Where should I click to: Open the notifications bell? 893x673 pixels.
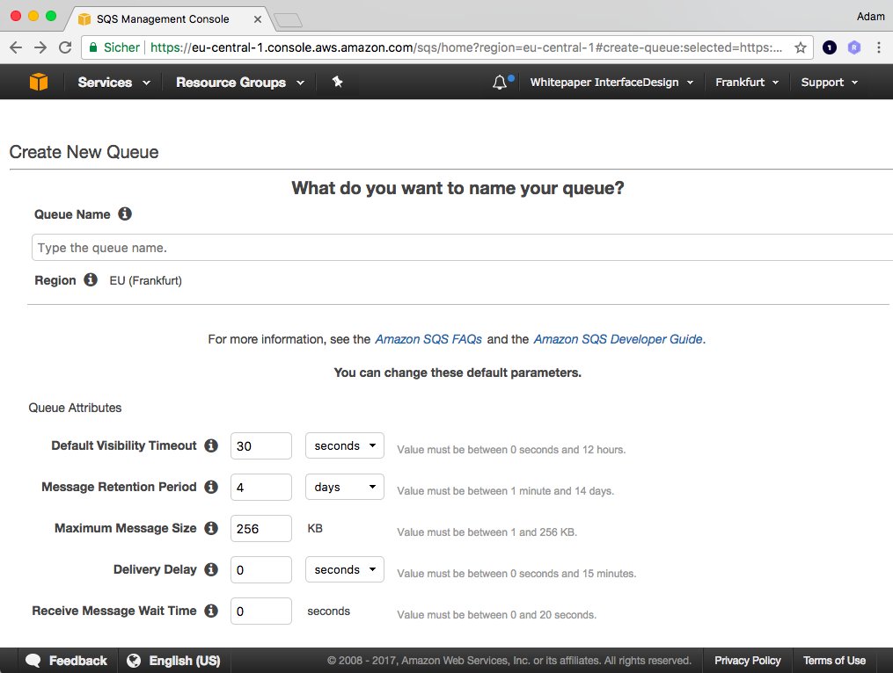[500, 83]
